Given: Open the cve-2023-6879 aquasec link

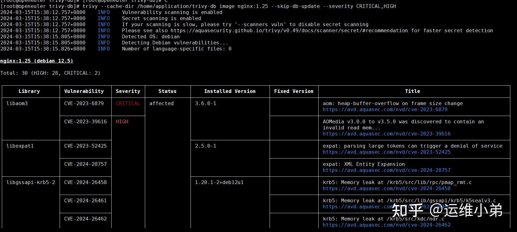Looking at the screenshot, I should click(x=385, y=110).
